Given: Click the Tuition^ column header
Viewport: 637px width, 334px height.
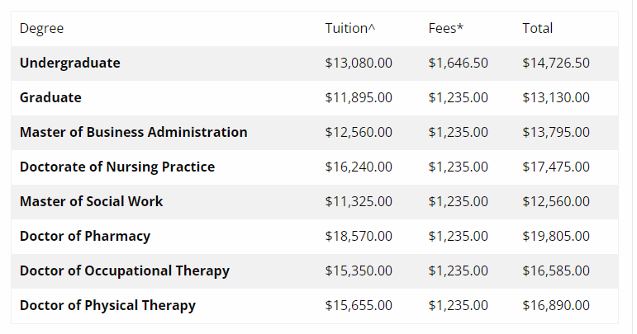Looking at the screenshot, I should pos(349,28).
